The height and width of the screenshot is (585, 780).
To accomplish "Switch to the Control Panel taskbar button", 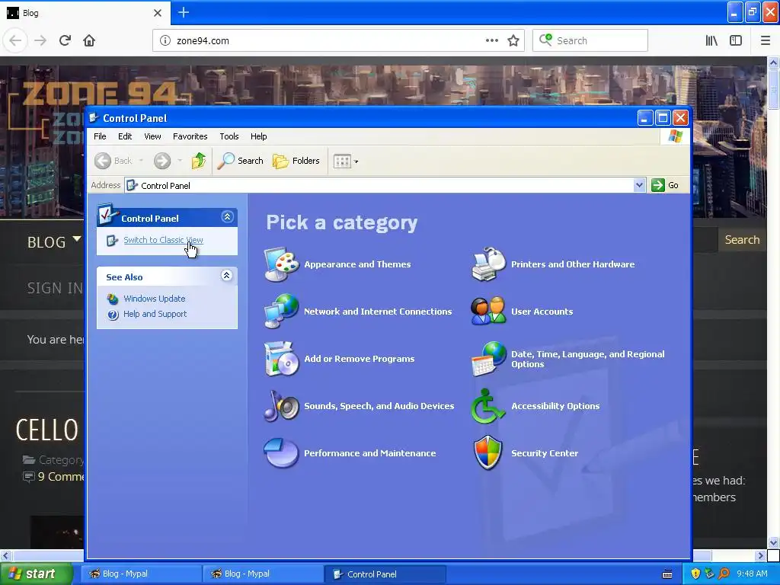I will 385,574.
